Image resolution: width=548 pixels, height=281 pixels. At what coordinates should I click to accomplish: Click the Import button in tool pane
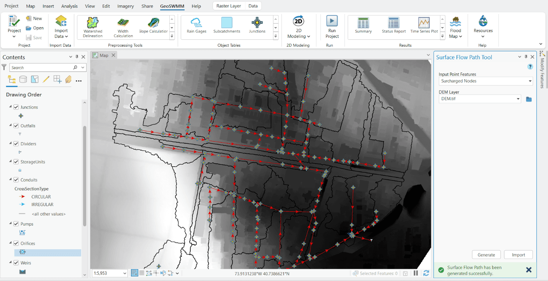(x=518, y=255)
